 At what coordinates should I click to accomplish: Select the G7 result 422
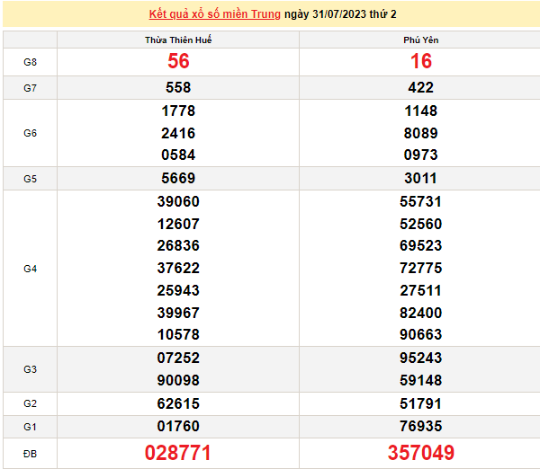pos(420,88)
